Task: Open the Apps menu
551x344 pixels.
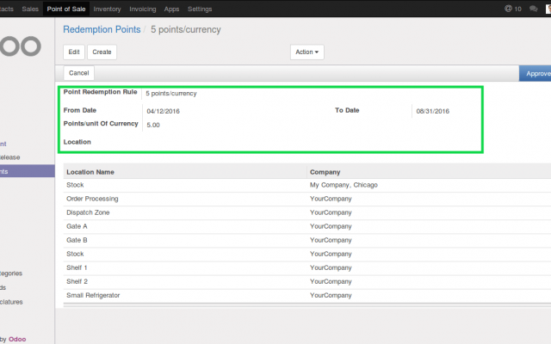Action: click(x=171, y=9)
